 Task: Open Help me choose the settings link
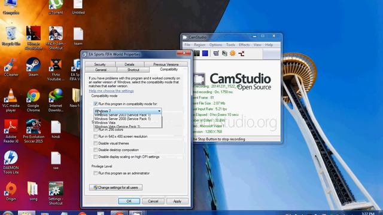tap(111, 91)
